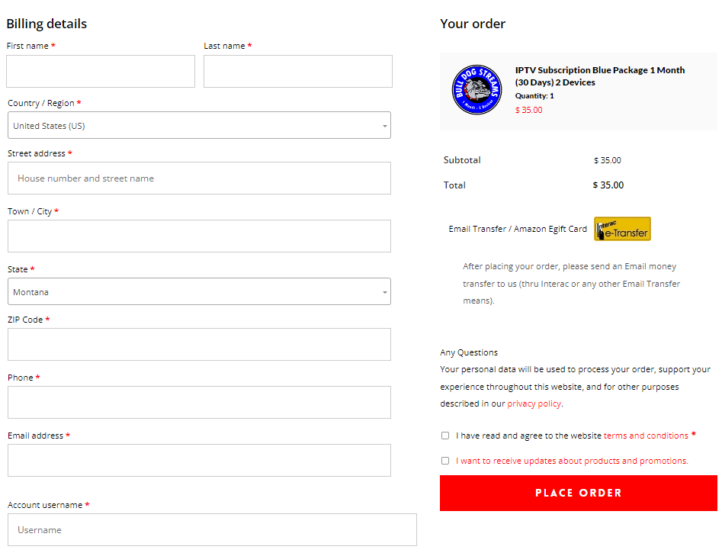
Task: Click the Bull Dog Streams product logo
Action: (477, 90)
